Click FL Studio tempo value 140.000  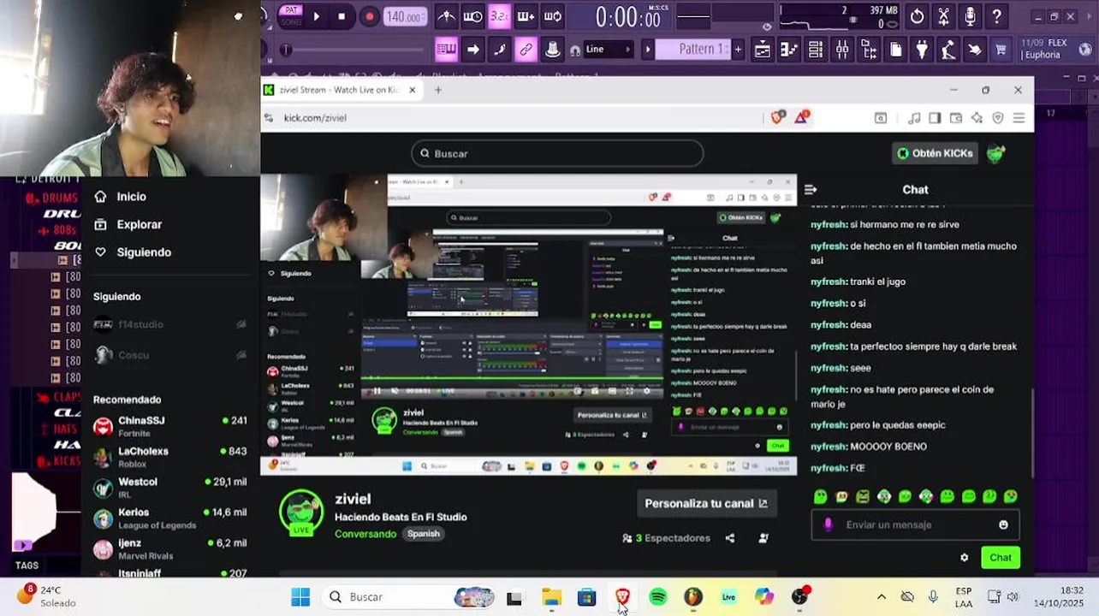tap(404, 17)
